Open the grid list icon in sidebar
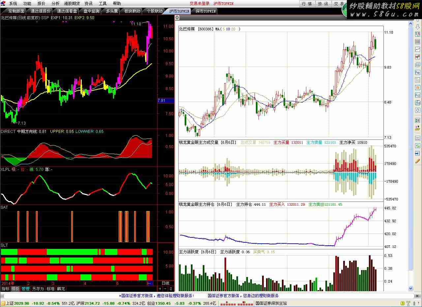This screenshot has height=307, width=422. click(417, 42)
